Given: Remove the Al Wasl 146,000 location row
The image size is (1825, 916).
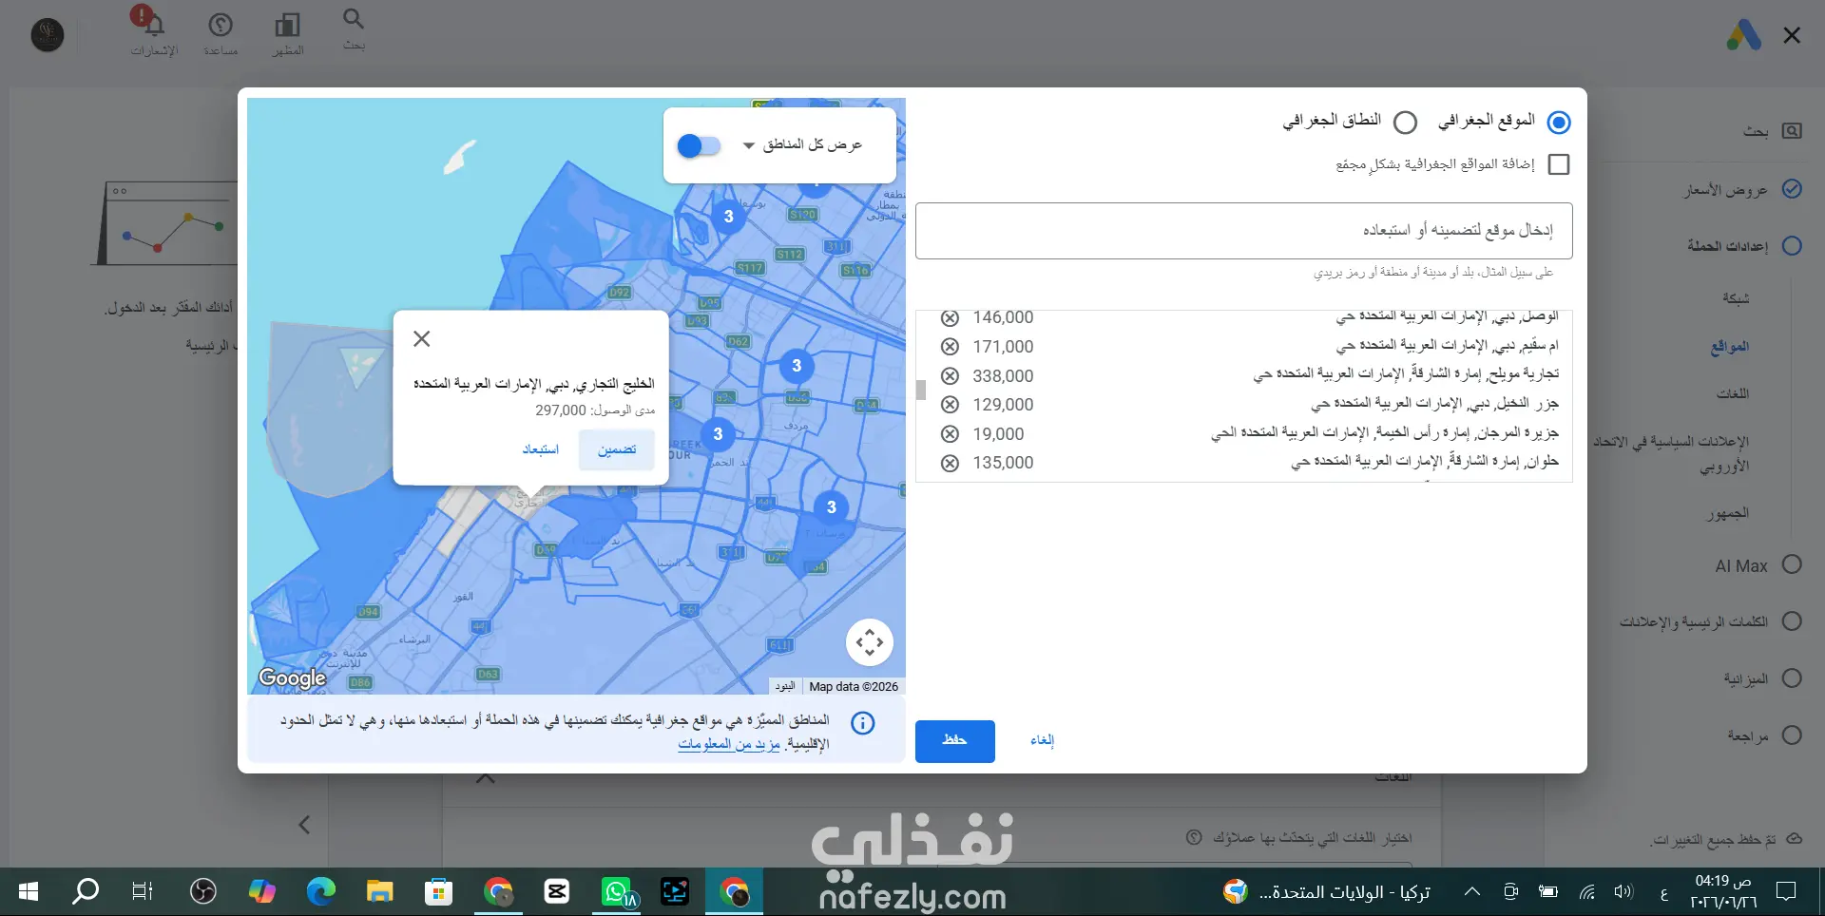Looking at the screenshot, I should click(x=950, y=317).
